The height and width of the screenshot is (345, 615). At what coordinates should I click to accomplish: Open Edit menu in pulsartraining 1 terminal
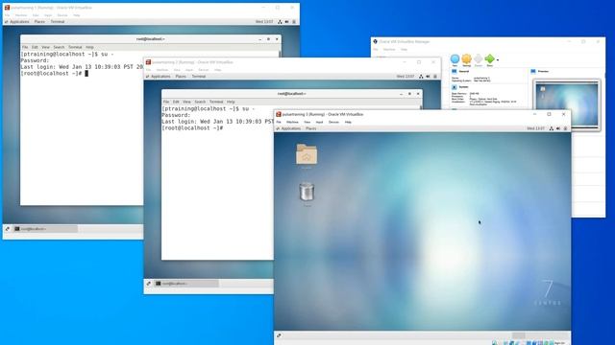[35, 47]
